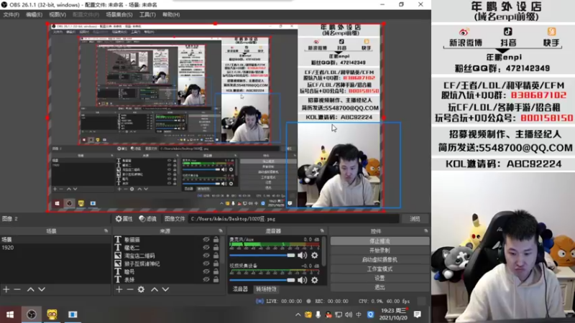Toggle visibility of the first source row
Viewport: 575px width, 323px height.
coord(206,240)
